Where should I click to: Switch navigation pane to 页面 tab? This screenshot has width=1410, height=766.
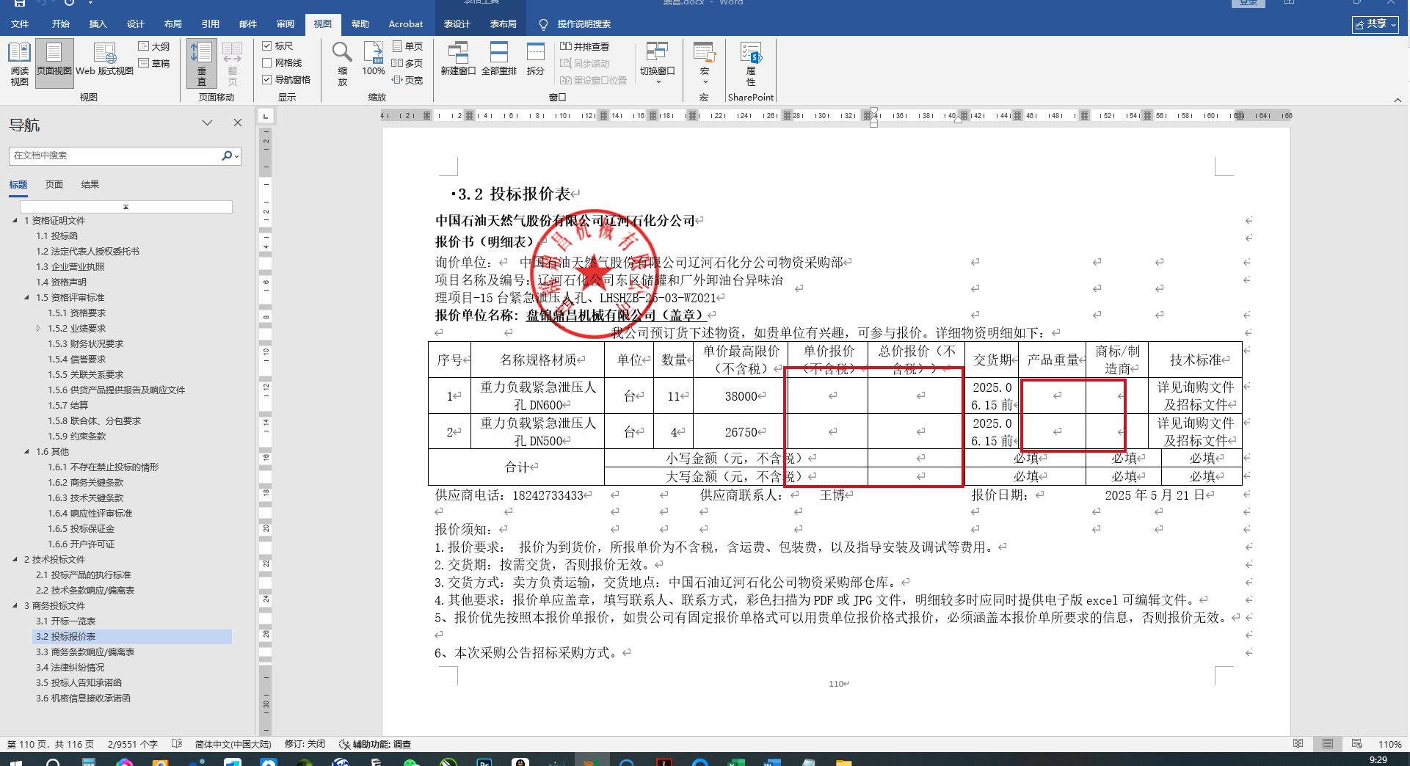click(54, 185)
